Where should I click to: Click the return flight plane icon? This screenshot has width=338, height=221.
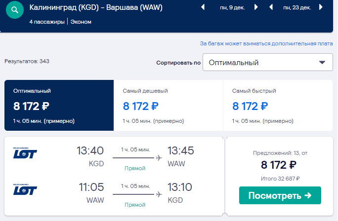[x=159, y=194]
